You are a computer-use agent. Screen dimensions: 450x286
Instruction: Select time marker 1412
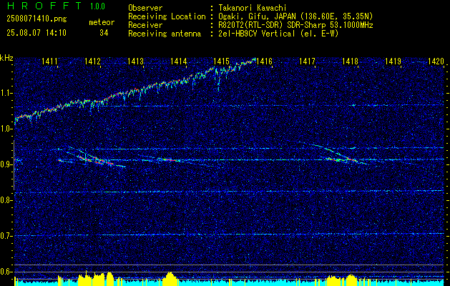click(x=93, y=61)
